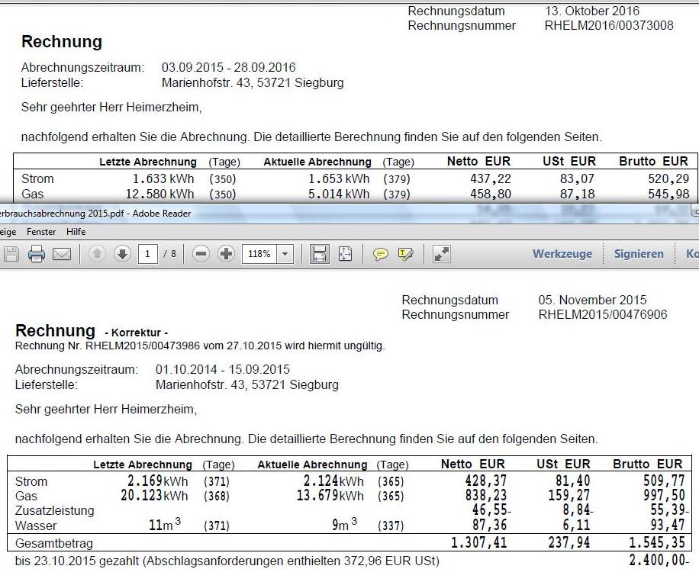Click the Strom value 1.653 kWh
699x569 pixels.
click(339, 178)
